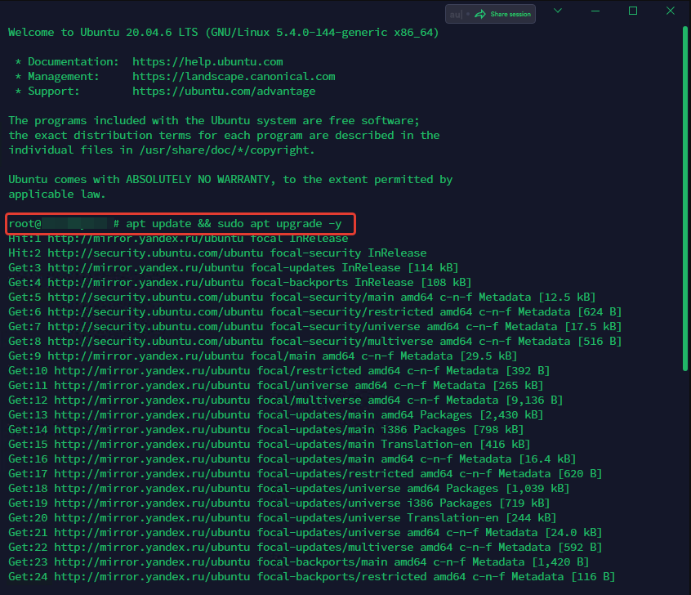Maximize the terminal window
Viewport: 691px width, 595px height.
[x=633, y=11]
